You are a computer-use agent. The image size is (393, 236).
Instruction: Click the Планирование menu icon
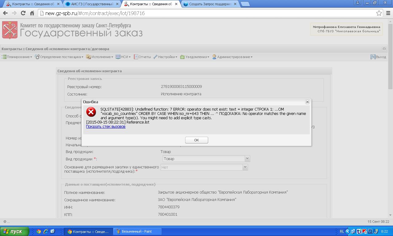point(4,57)
